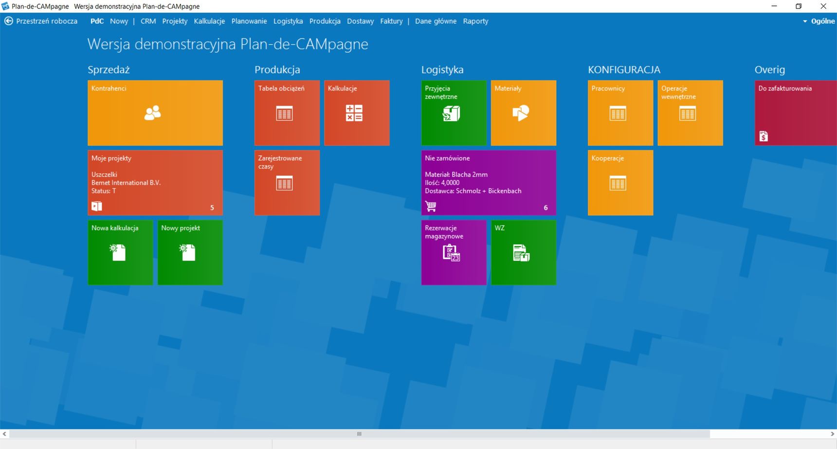
Task: Click the scrollbar right arrow
Action: coord(832,434)
